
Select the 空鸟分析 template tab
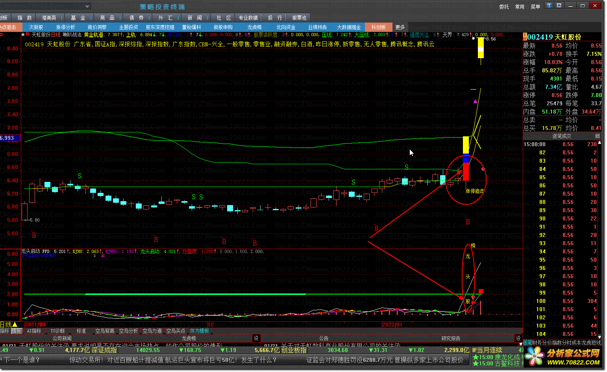(128, 331)
